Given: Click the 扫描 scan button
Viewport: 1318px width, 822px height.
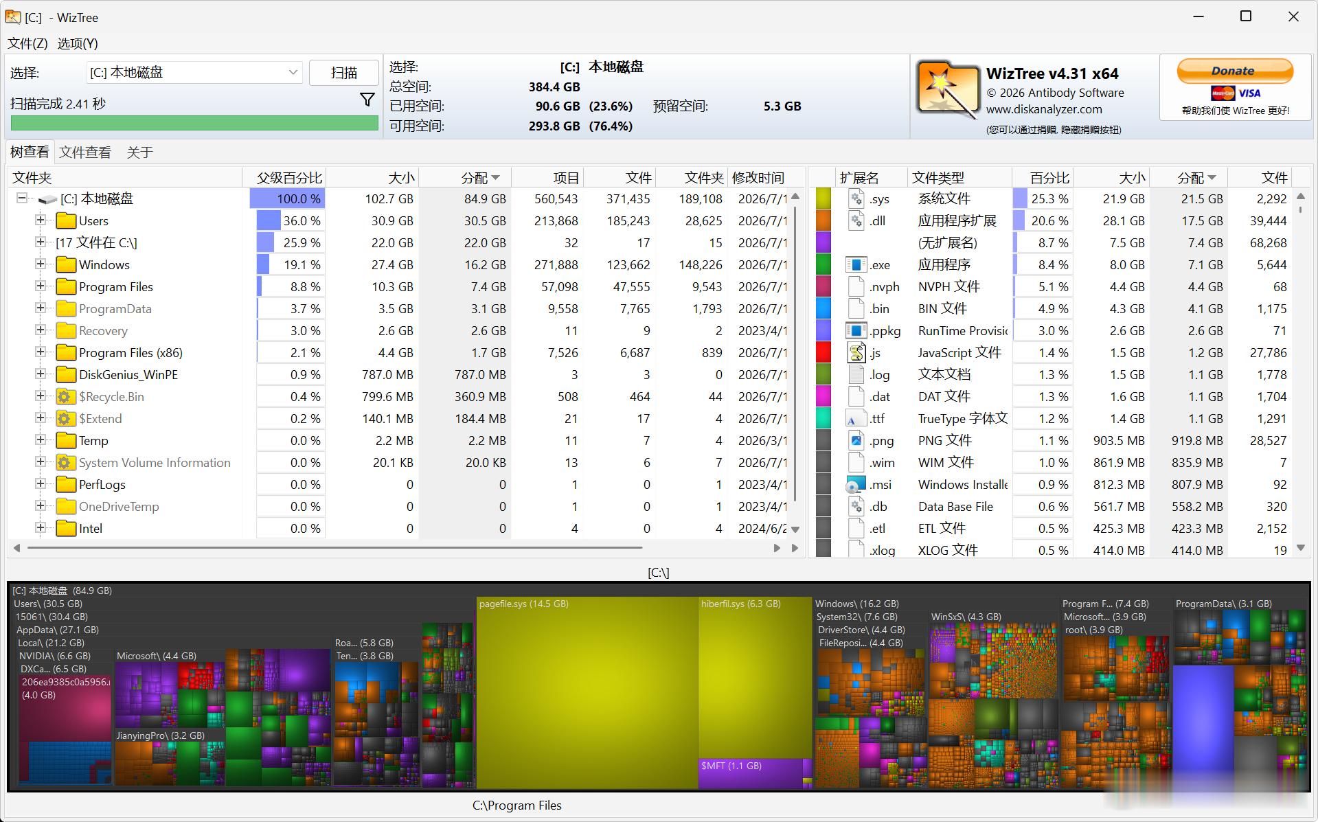Looking at the screenshot, I should pyautogui.click(x=344, y=73).
